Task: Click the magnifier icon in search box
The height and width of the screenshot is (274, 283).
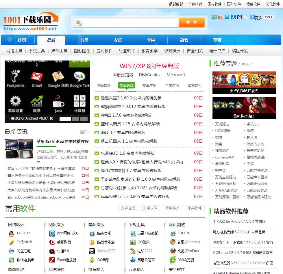Action: [x=79, y=23]
